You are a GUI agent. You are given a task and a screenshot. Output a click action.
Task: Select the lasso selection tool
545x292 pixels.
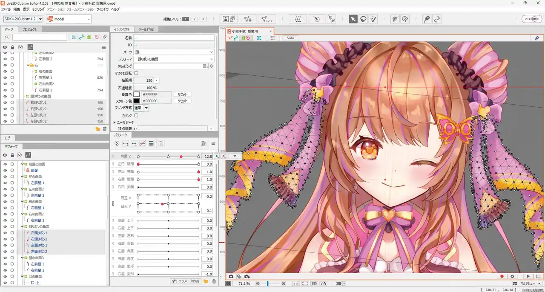(x=363, y=19)
